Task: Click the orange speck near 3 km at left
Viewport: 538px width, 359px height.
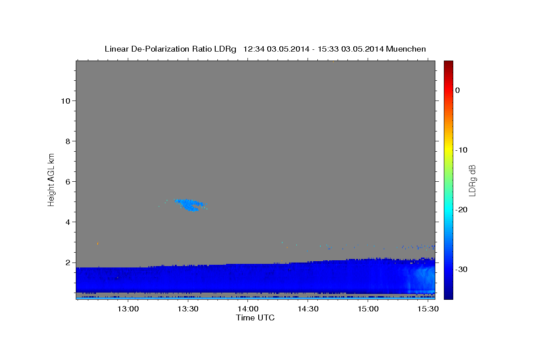Action: [97, 243]
